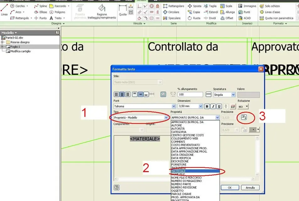Image resolution: width=299 pixels, height=201 pixels.
Task: Select the Copia tool
Action: tap(194, 12)
